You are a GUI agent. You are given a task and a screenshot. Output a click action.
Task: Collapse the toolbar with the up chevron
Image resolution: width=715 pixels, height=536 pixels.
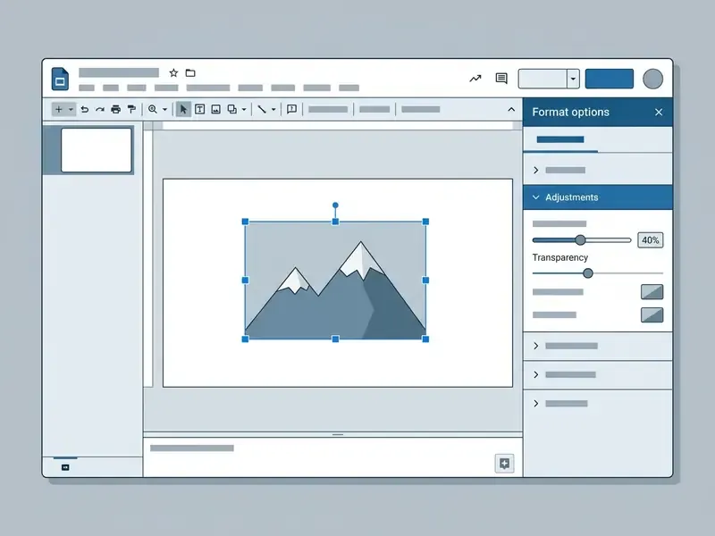pos(511,109)
